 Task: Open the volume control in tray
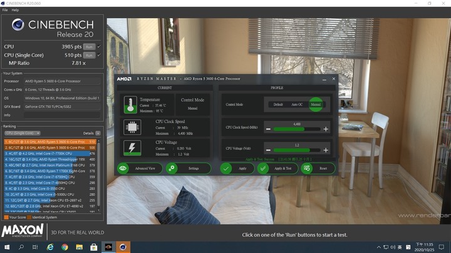[x=393, y=247]
